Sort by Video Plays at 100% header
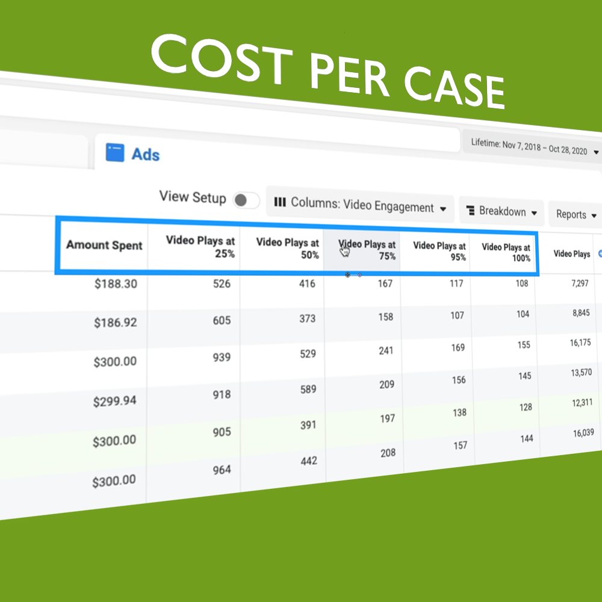The image size is (602, 602). (x=506, y=252)
